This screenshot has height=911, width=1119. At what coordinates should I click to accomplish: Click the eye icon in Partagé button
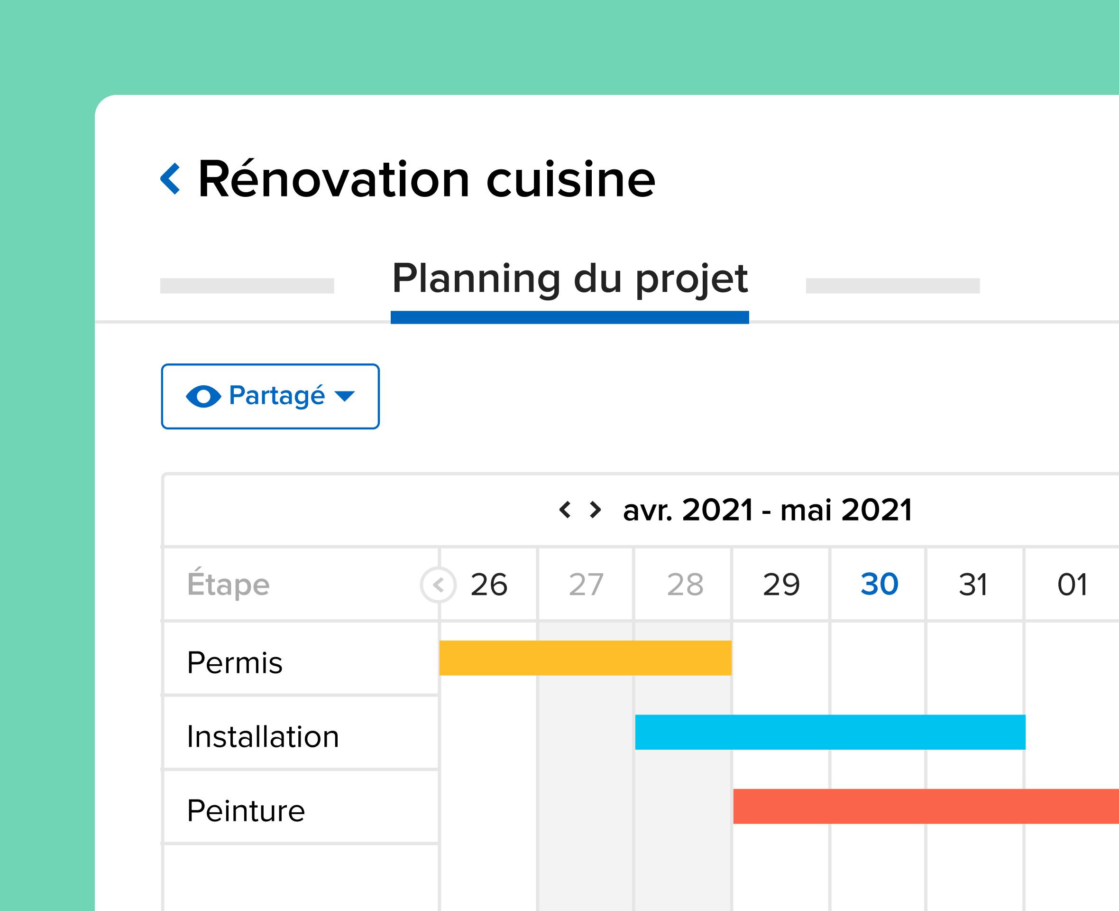203,396
